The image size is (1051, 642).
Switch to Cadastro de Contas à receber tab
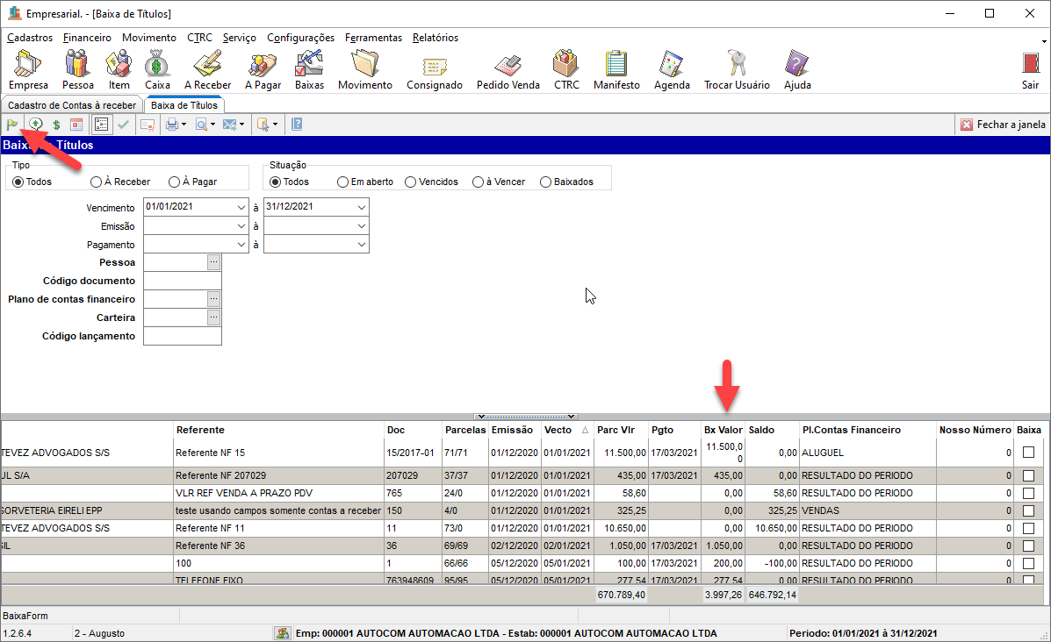pos(72,105)
